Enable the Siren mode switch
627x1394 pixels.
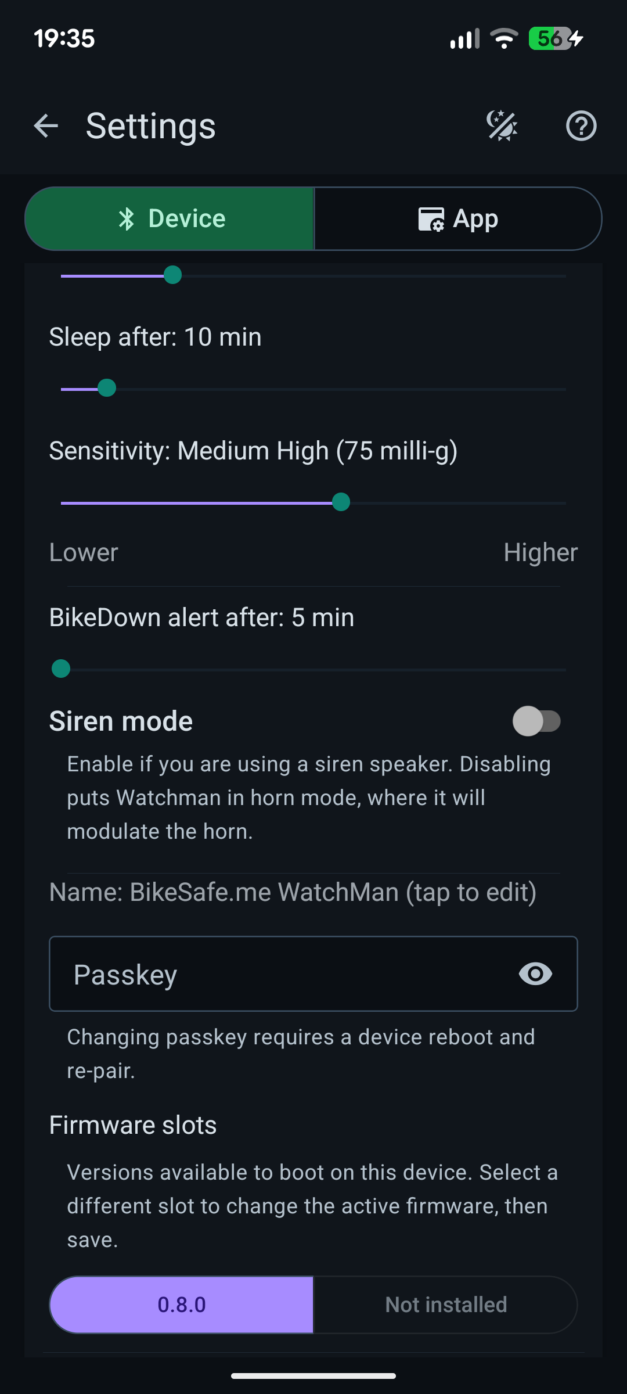click(x=536, y=721)
